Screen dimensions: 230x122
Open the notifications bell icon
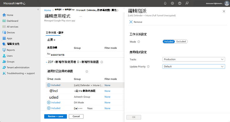click(x=165, y=3)
